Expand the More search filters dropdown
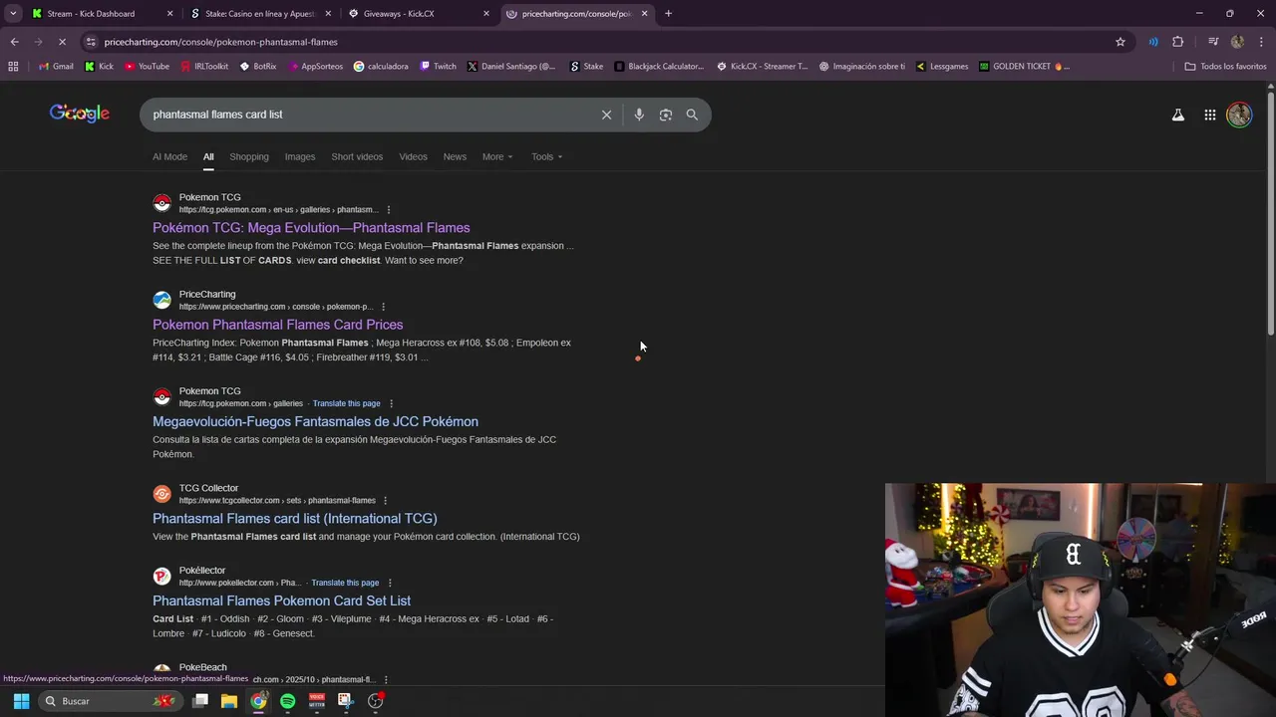Image resolution: width=1276 pixels, height=717 pixels. pyautogui.click(x=497, y=156)
